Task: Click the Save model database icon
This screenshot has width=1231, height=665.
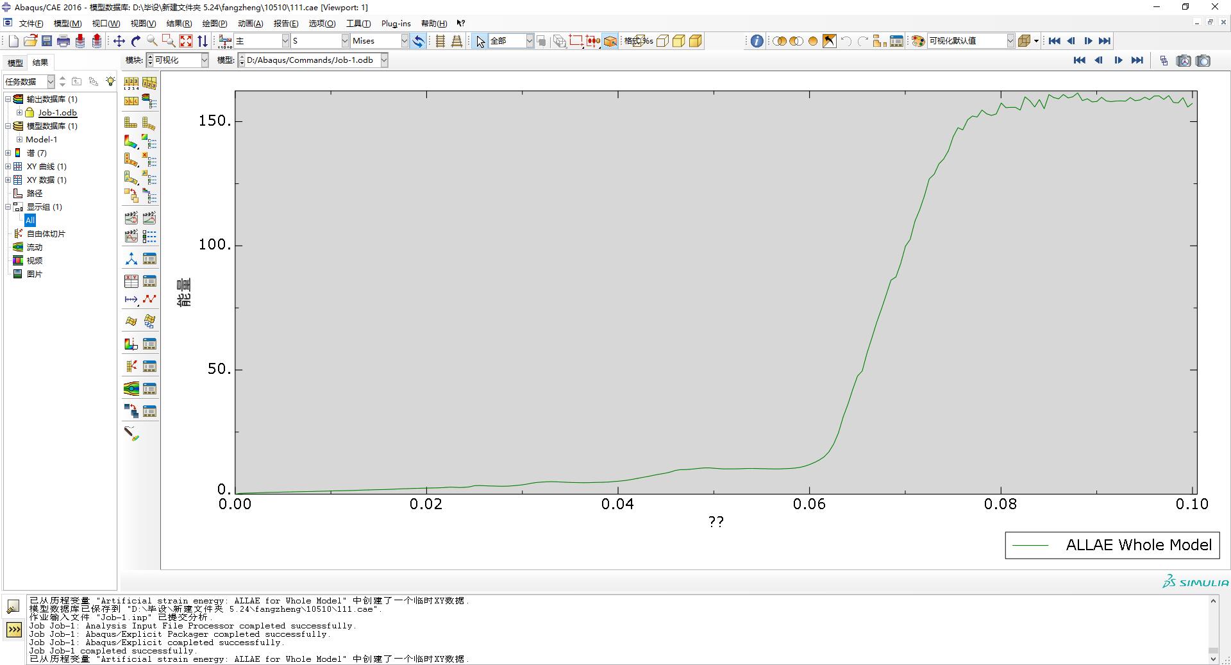Action: 47,41
